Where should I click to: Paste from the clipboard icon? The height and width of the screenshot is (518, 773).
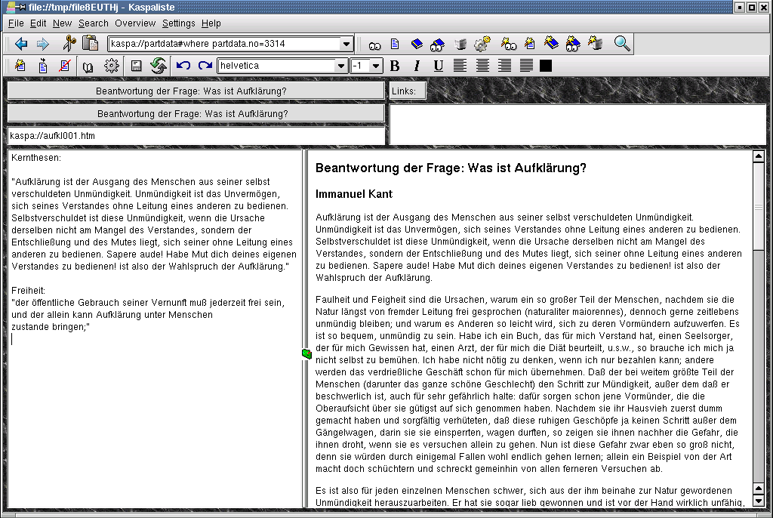click(x=91, y=44)
